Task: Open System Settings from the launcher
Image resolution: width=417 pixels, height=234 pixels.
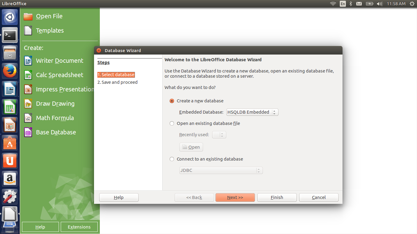Action: (x=10, y=197)
